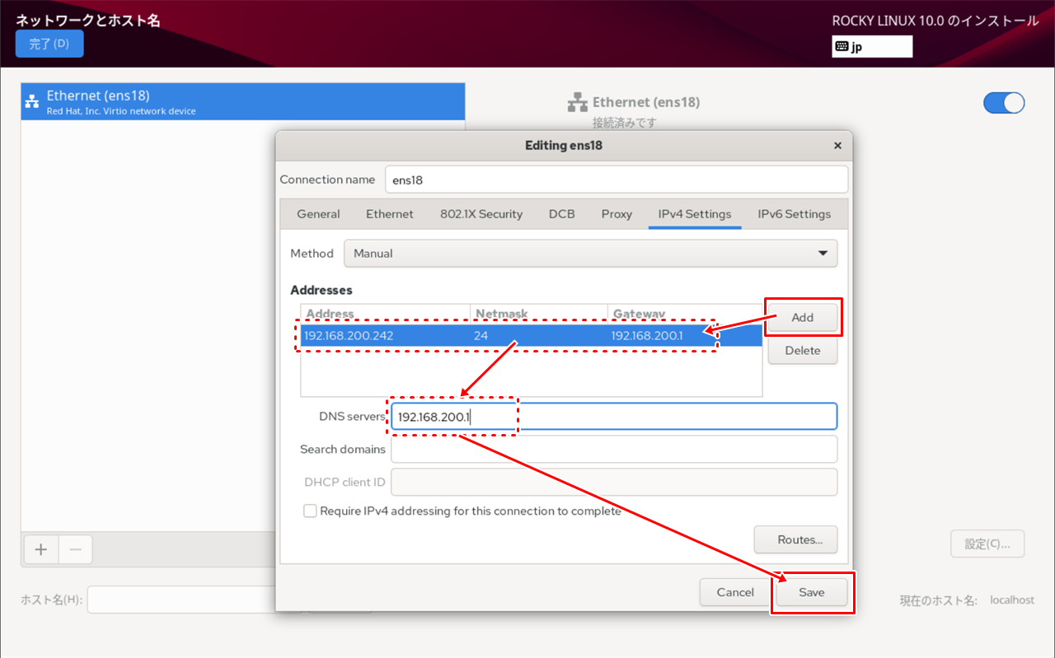The width and height of the screenshot is (1055, 658).
Task: Select Ethernet (ens18) device in list
Action: pos(242,102)
